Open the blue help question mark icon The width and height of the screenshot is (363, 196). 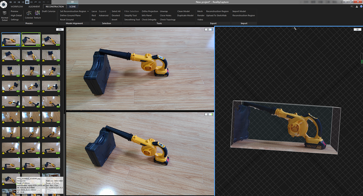361,6
